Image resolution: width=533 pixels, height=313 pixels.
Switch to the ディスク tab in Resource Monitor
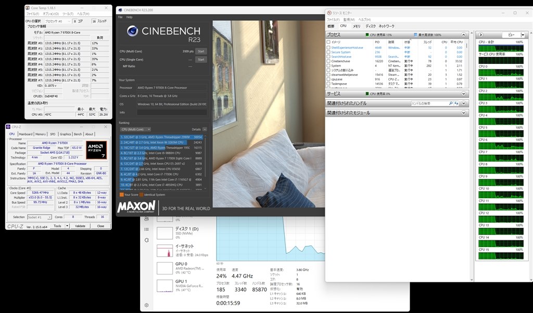[371, 26]
